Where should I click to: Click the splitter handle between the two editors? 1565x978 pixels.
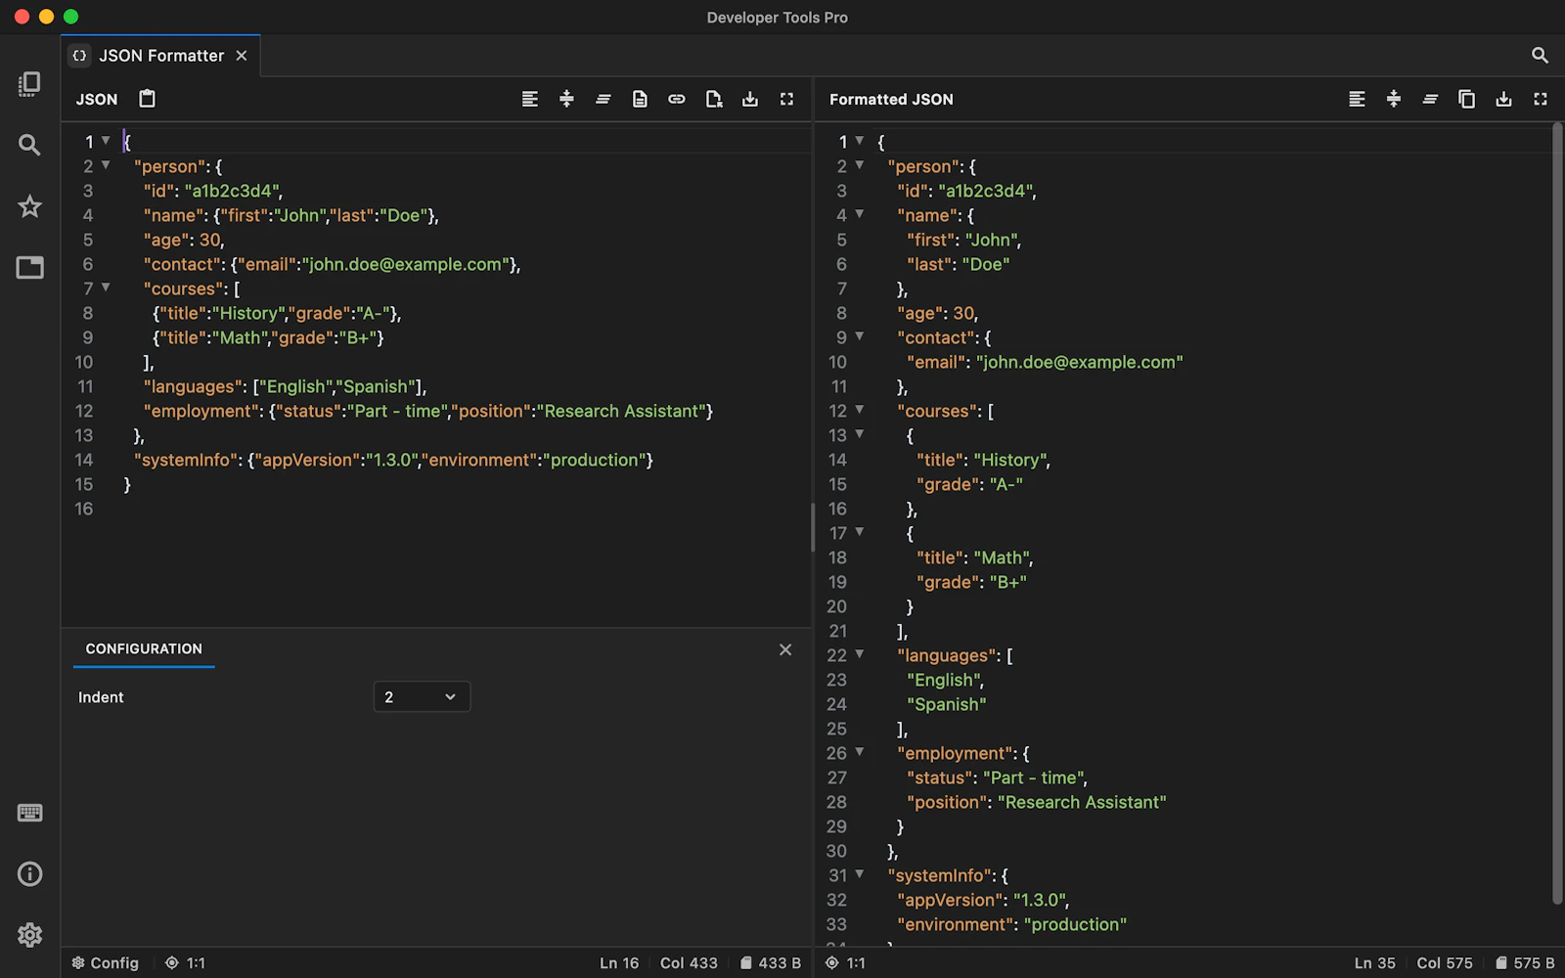point(813,528)
